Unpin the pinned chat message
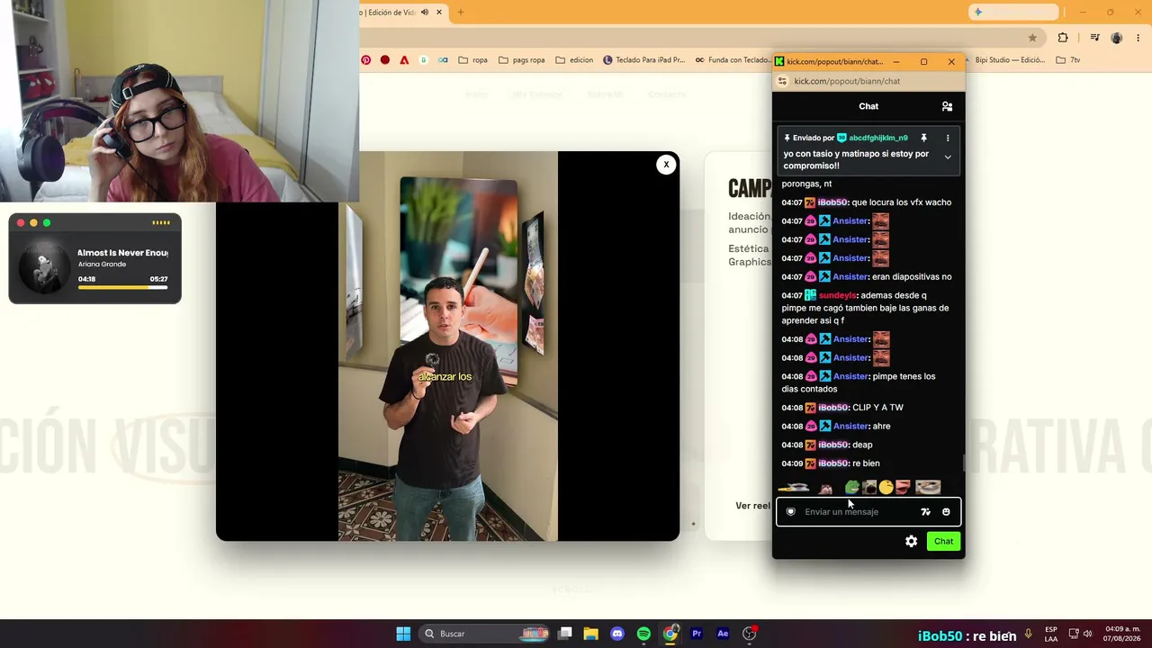This screenshot has width=1152, height=648. coord(923,138)
